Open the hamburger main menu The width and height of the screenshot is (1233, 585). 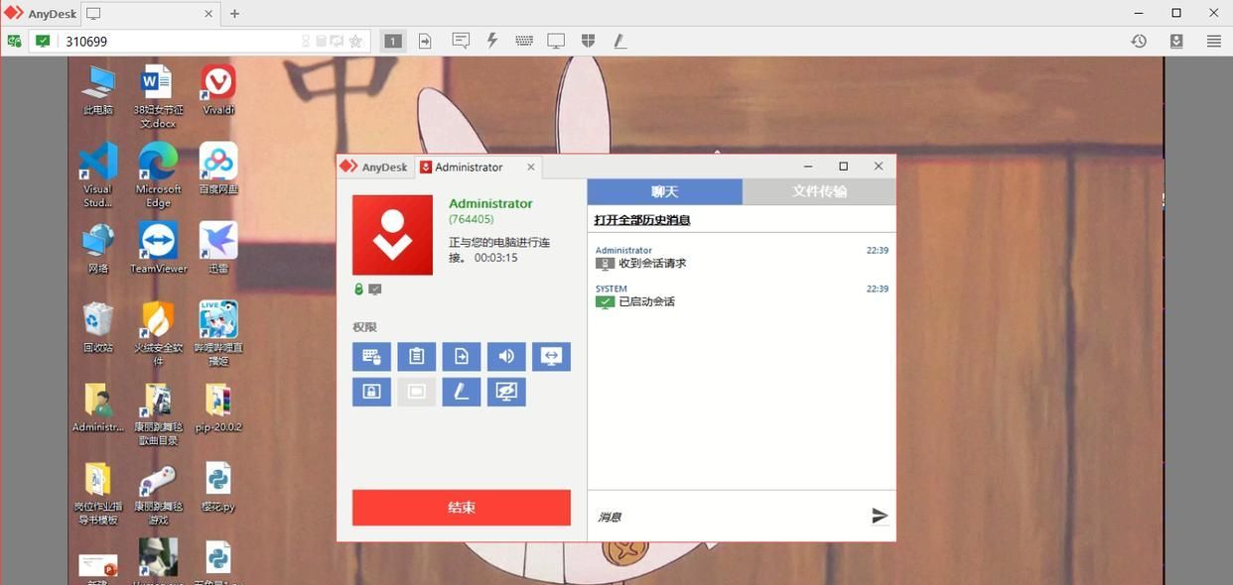click(x=1214, y=41)
